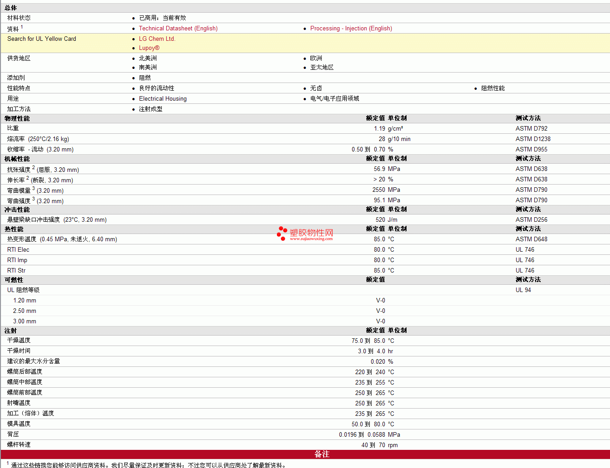
Task: Click the 机械性能 section header
Action: click(17, 159)
